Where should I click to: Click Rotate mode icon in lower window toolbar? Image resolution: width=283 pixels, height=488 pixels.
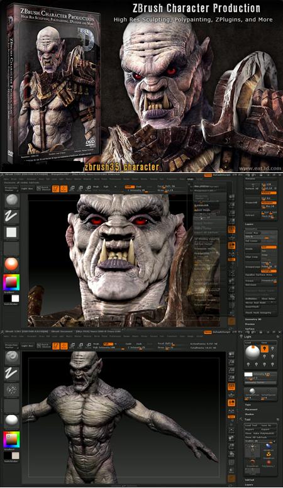88,345
